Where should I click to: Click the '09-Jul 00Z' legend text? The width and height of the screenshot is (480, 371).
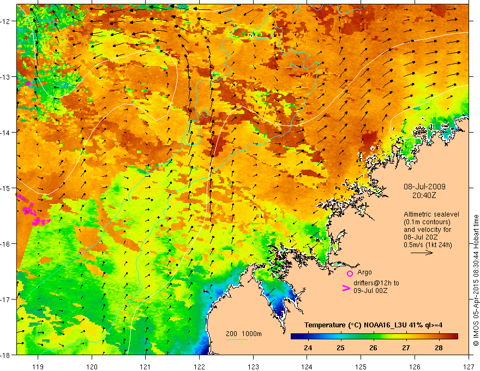(x=370, y=290)
